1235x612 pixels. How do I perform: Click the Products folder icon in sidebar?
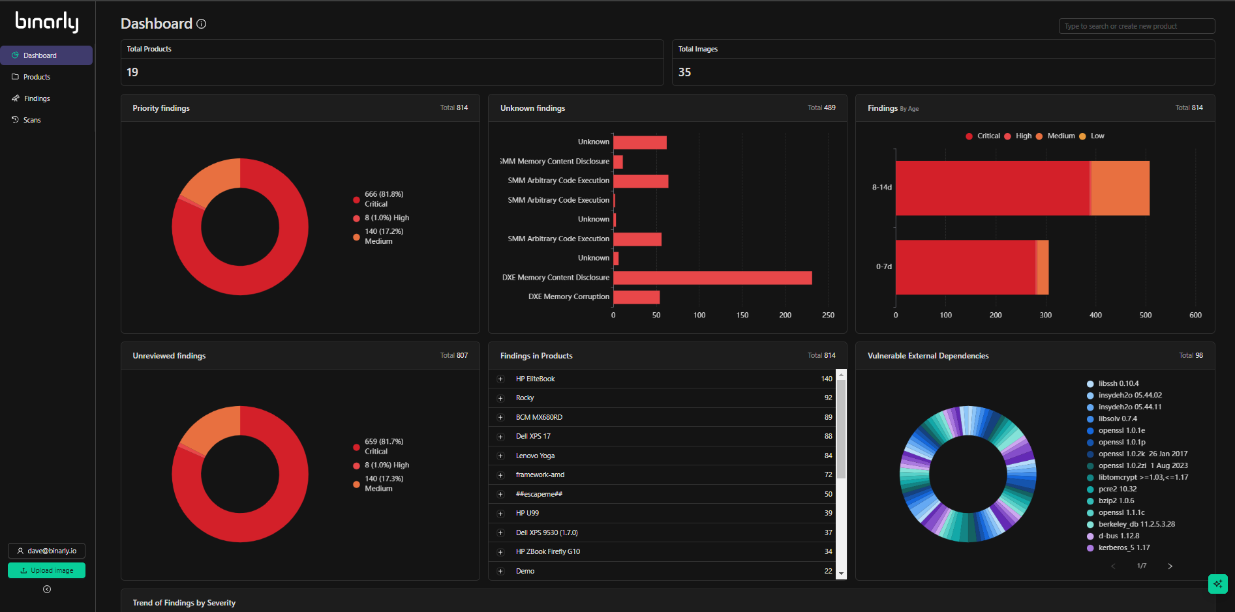pos(15,77)
